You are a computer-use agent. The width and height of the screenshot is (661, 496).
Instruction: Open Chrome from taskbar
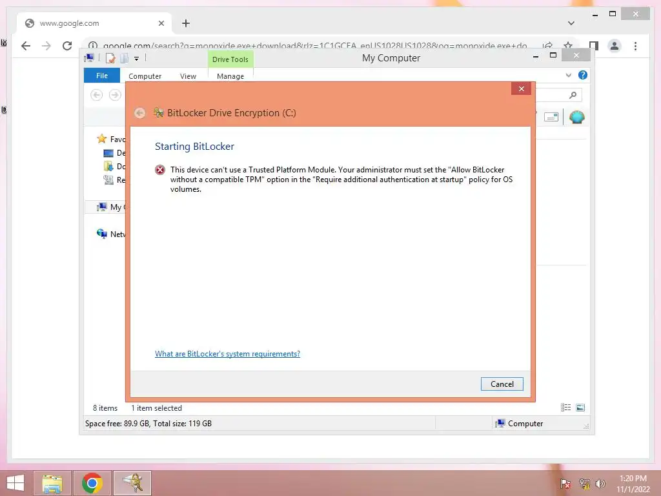pos(92,483)
